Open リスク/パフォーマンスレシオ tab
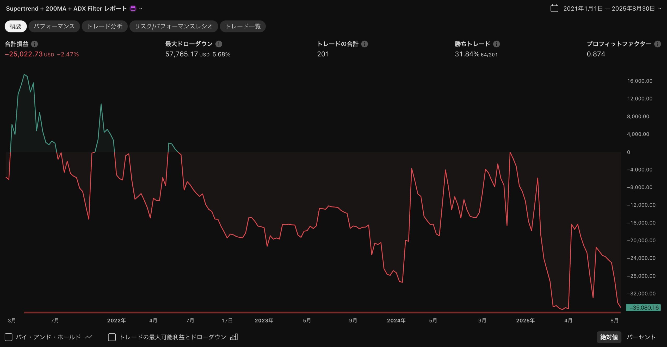 174,26
